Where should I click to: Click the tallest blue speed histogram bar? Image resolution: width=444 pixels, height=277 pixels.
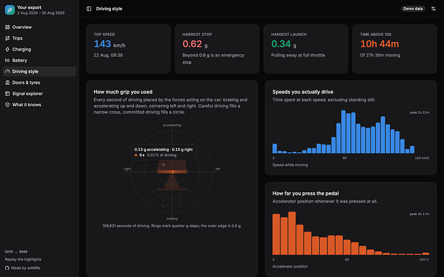344,132
